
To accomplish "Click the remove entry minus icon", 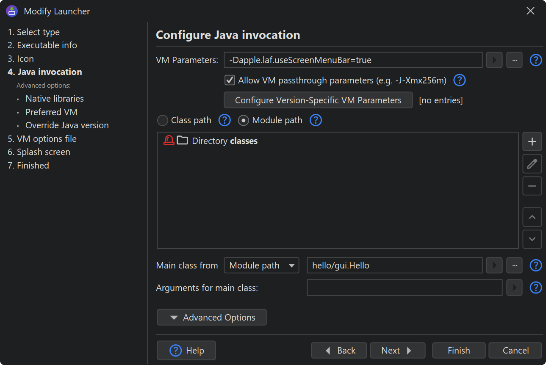I will click(532, 186).
